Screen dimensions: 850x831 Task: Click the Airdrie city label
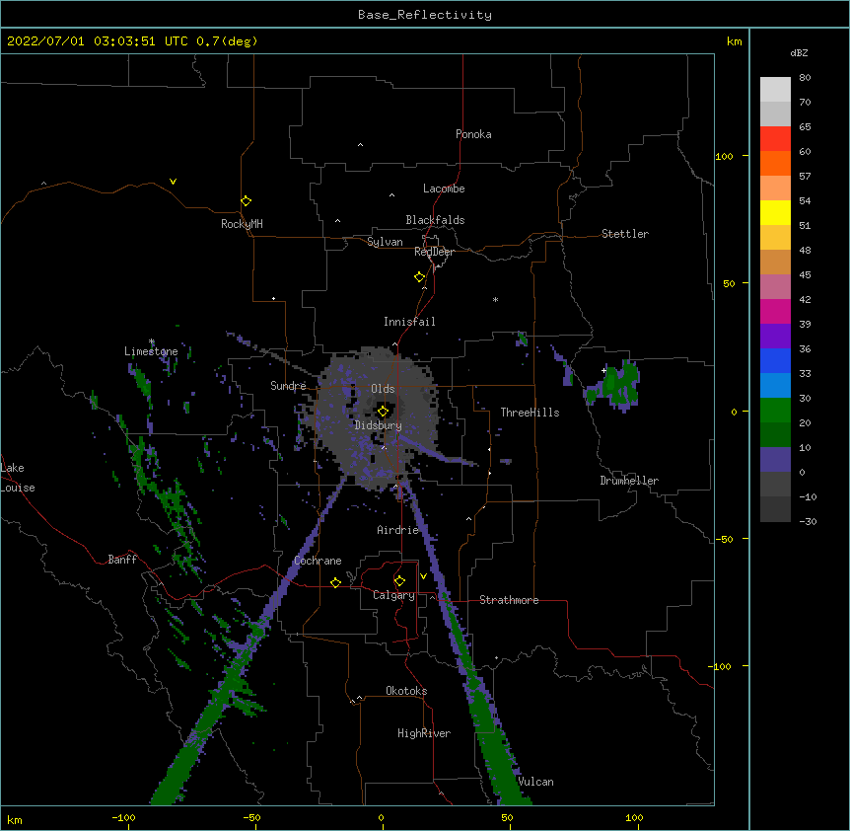point(398,530)
